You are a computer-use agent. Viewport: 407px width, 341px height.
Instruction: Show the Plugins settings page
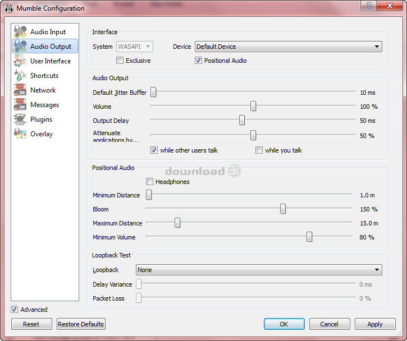pyautogui.click(x=45, y=119)
